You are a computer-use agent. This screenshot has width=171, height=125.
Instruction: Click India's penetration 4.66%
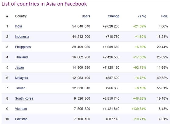[x=163, y=26]
